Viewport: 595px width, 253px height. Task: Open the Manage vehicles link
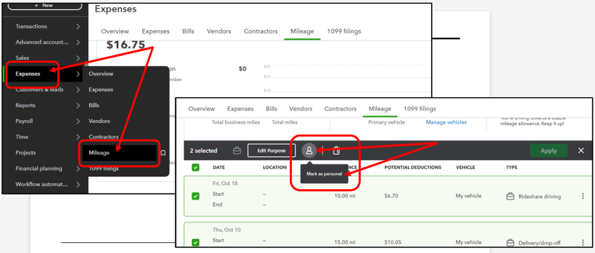coord(446,123)
